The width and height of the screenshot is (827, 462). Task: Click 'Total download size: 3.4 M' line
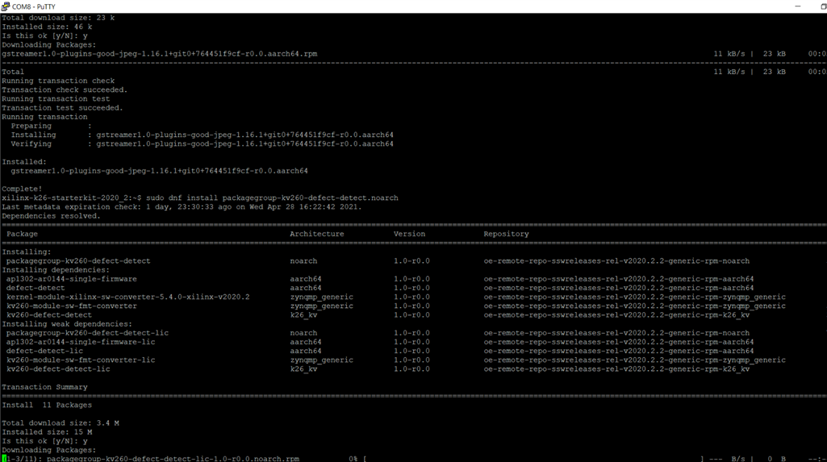click(x=61, y=423)
